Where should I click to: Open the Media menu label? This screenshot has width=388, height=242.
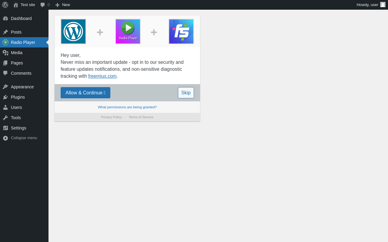click(17, 53)
